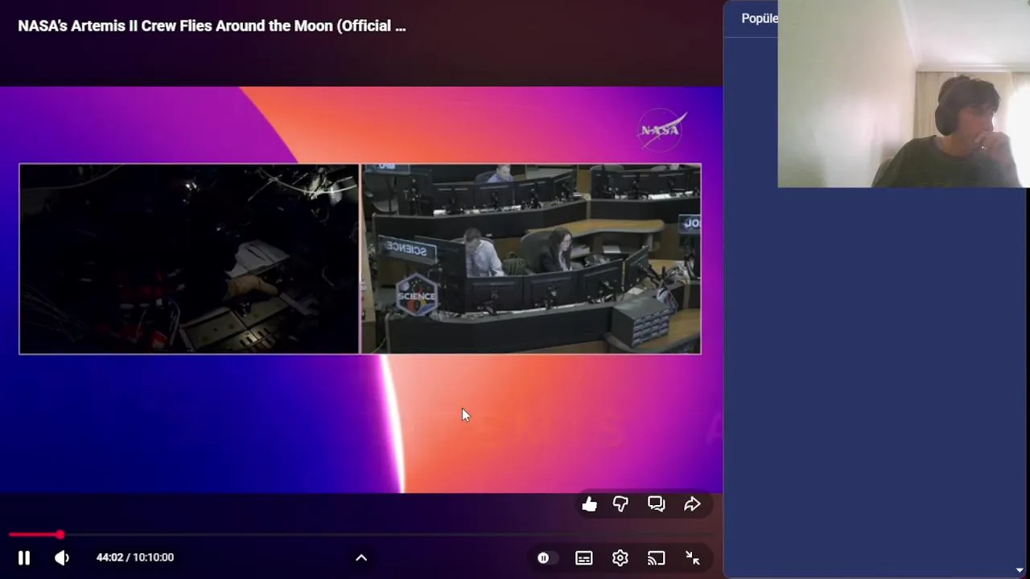Click the 44:02 / 10:10:00 time display
Viewport: 1030px width, 579px height.
(x=135, y=557)
